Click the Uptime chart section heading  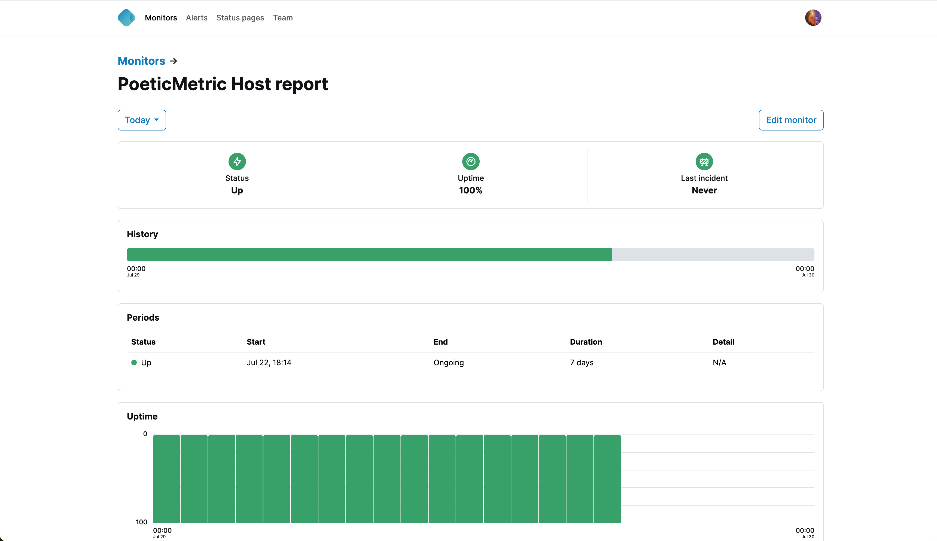[x=142, y=416]
